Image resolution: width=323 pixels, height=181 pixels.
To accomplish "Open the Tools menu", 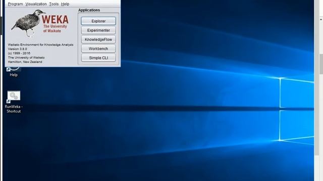I will tap(54, 4).
